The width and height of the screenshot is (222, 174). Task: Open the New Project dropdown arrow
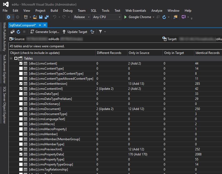tap(30, 17)
